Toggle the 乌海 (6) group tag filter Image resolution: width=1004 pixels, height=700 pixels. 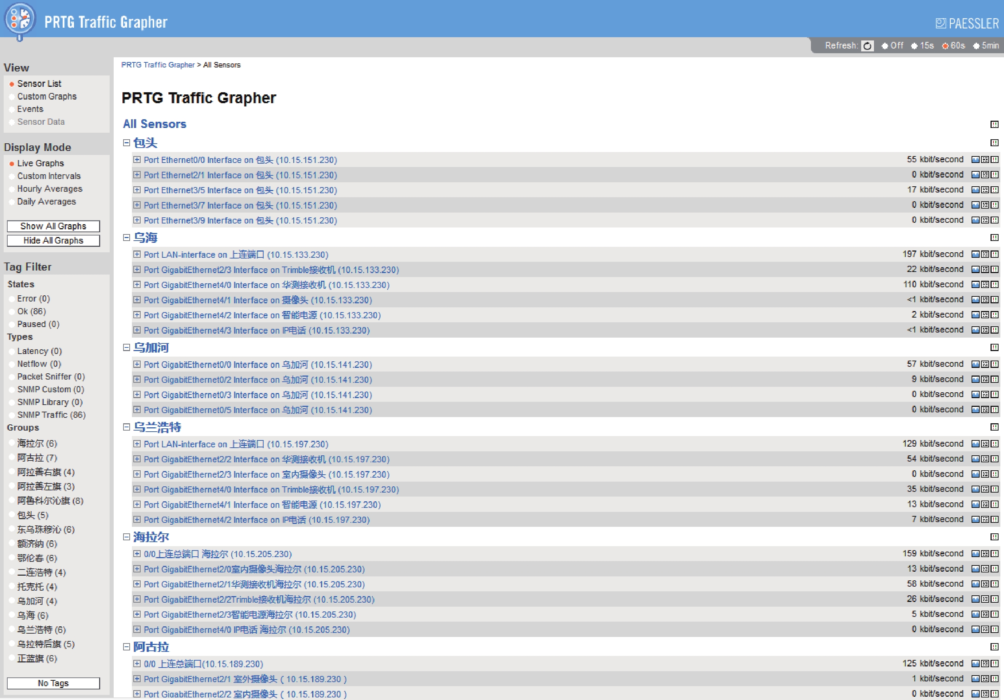33,615
